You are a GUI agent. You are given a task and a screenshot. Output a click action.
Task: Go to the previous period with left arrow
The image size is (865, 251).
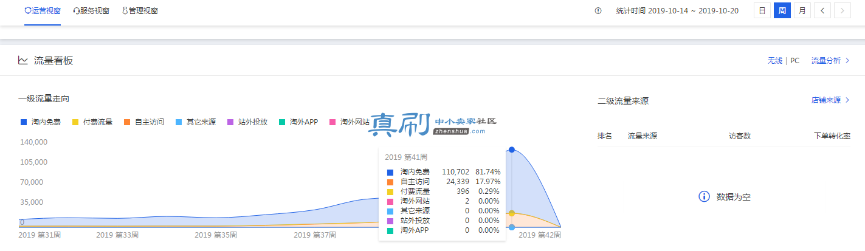(x=822, y=10)
